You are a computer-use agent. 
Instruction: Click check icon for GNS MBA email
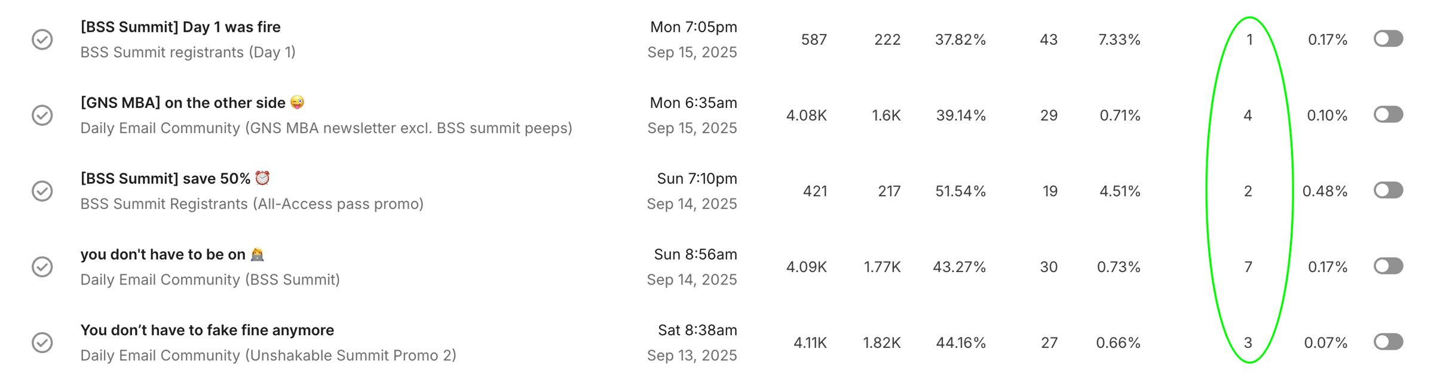(42, 115)
